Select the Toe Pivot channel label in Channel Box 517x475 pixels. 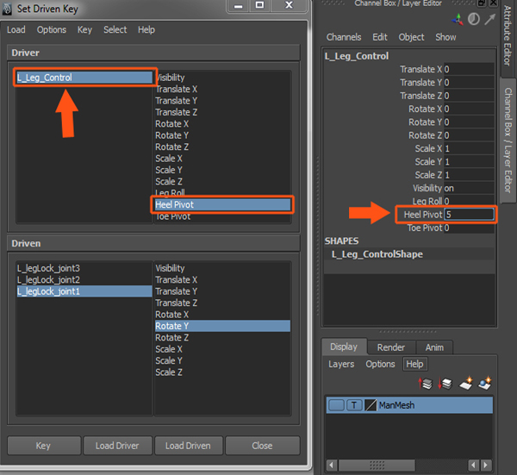pos(425,228)
